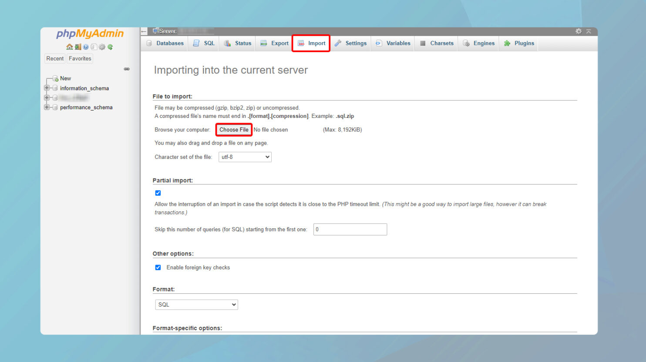
Task: Open page-related settings gear at top right
Action: (x=579, y=31)
